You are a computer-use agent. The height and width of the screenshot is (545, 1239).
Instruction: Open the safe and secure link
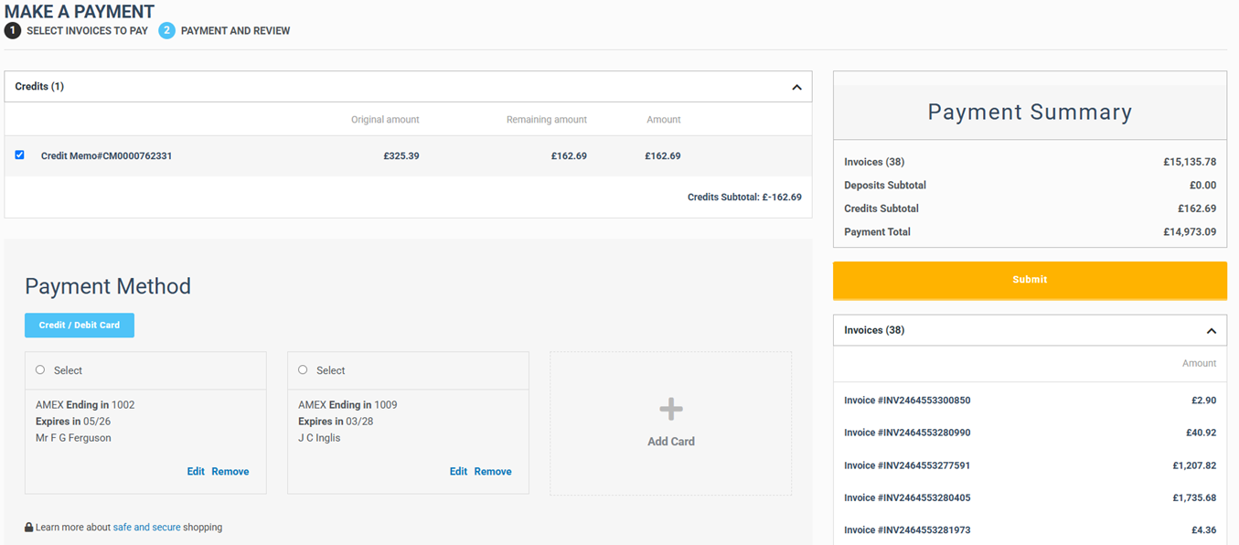146,528
